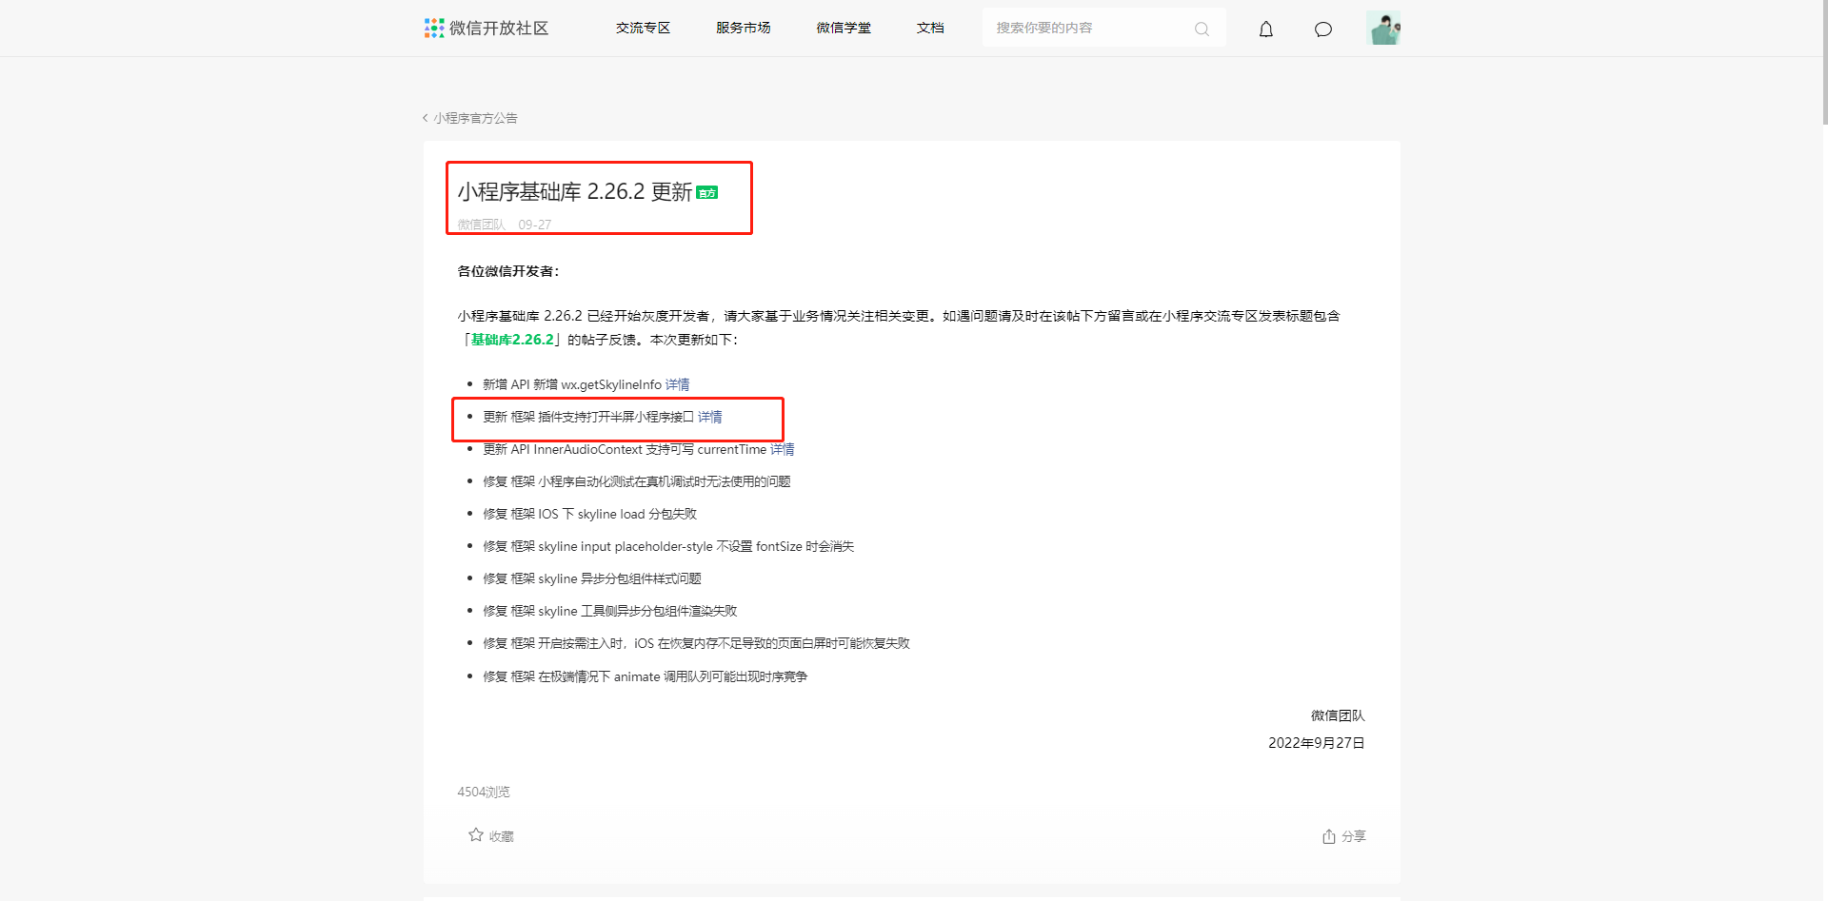Return to 小程序官方公告 list
The height and width of the screenshot is (901, 1828).
(475, 118)
